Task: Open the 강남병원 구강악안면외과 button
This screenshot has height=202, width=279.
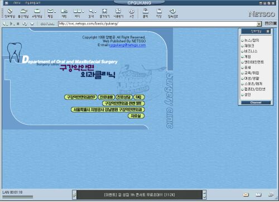Action: tap(108, 110)
